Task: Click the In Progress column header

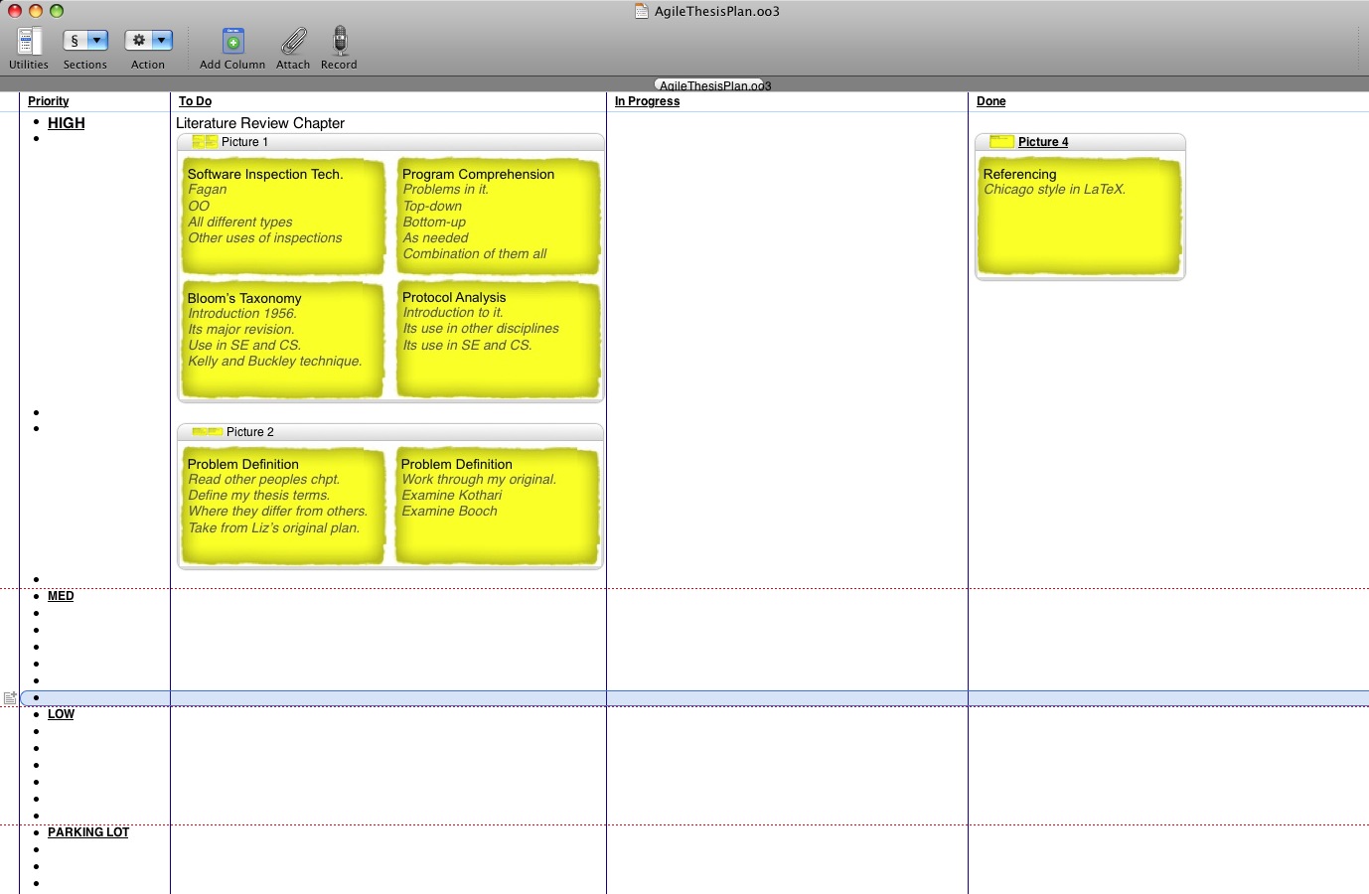Action: coord(647,101)
